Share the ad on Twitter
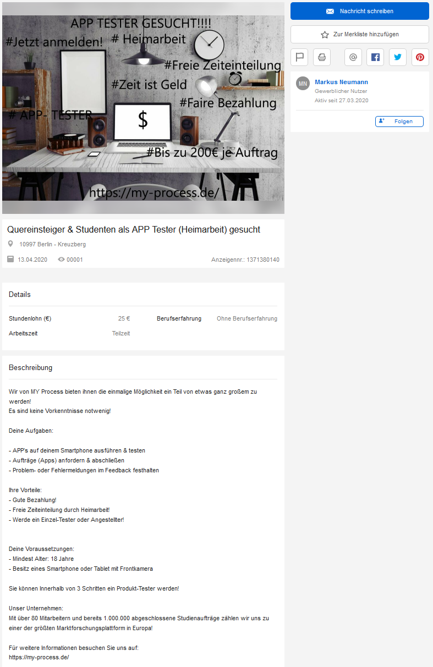 398,57
